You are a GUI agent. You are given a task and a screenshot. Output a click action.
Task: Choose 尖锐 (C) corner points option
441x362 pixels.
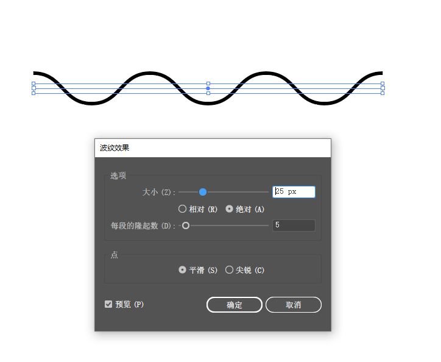pos(245,270)
